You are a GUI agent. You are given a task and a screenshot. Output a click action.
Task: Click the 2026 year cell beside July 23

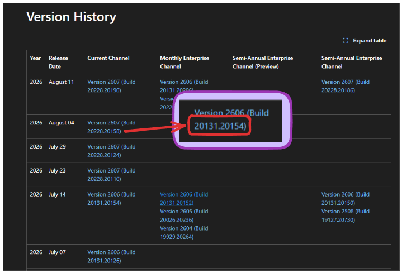36,171
